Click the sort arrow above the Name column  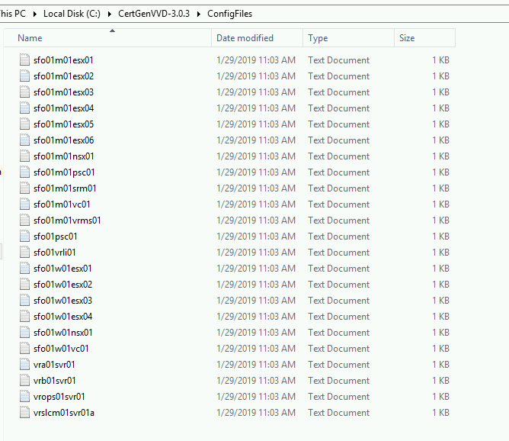click(113, 31)
